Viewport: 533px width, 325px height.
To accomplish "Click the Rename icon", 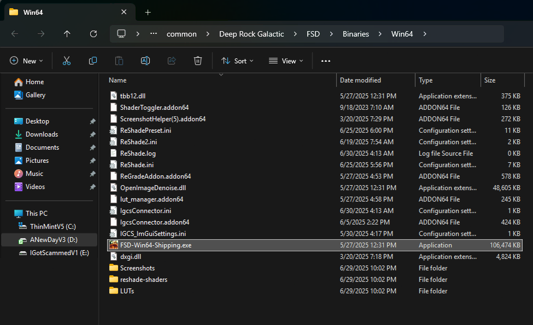I will [145, 61].
